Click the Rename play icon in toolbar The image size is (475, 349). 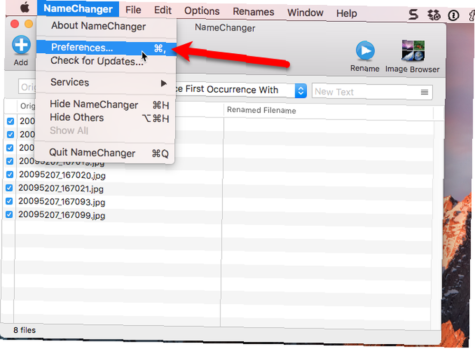(x=365, y=50)
